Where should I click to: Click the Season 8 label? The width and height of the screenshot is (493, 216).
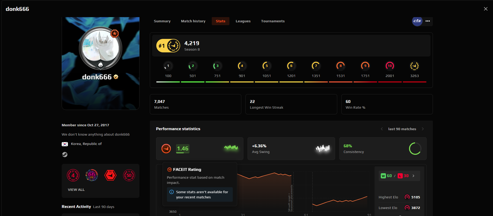point(192,50)
